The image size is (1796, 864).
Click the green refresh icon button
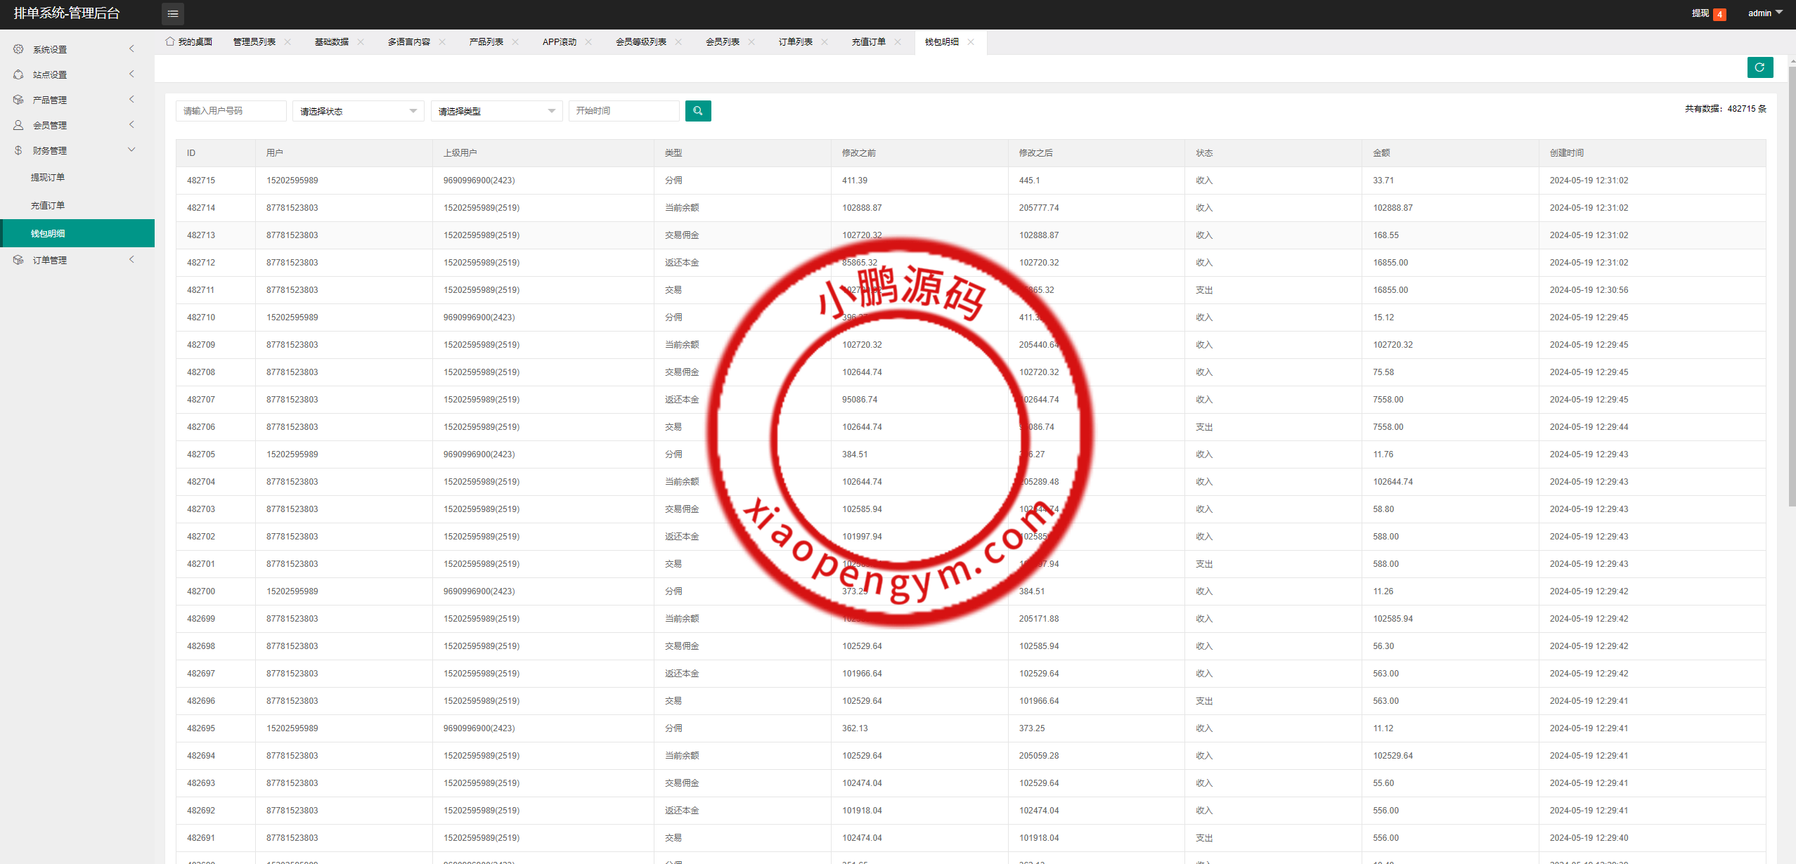click(x=1759, y=67)
